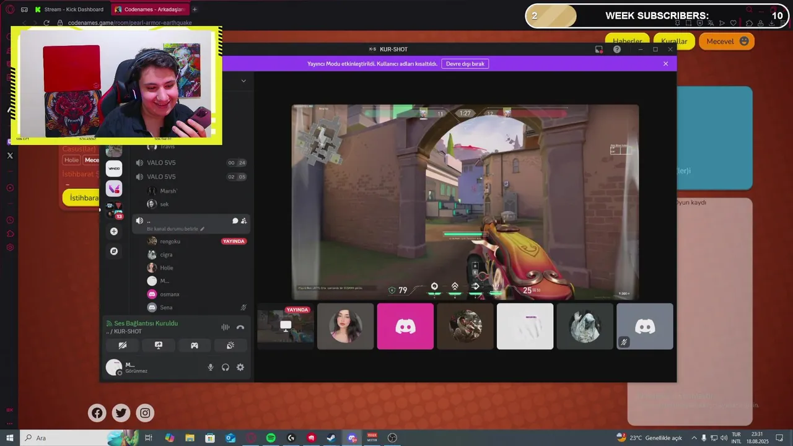Viewport: 793px width, 446px height.
Task: Select the pink Discord logo participant tile
Action: click(405, 326)
